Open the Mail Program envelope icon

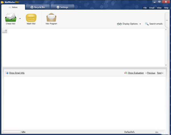coord(51,18)
